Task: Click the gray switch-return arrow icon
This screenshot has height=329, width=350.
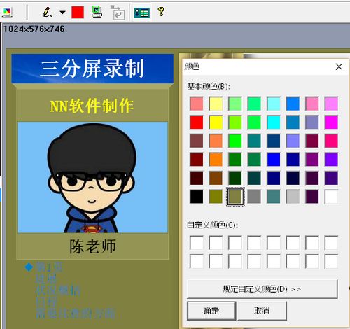Action: [118, 13]
